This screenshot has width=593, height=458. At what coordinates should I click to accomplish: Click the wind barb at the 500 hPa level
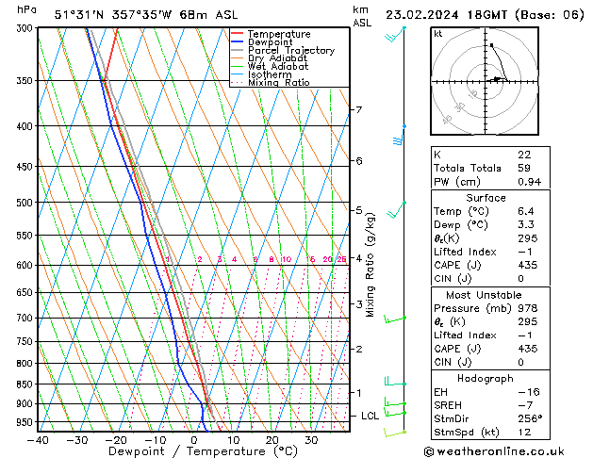pos(396,210)
